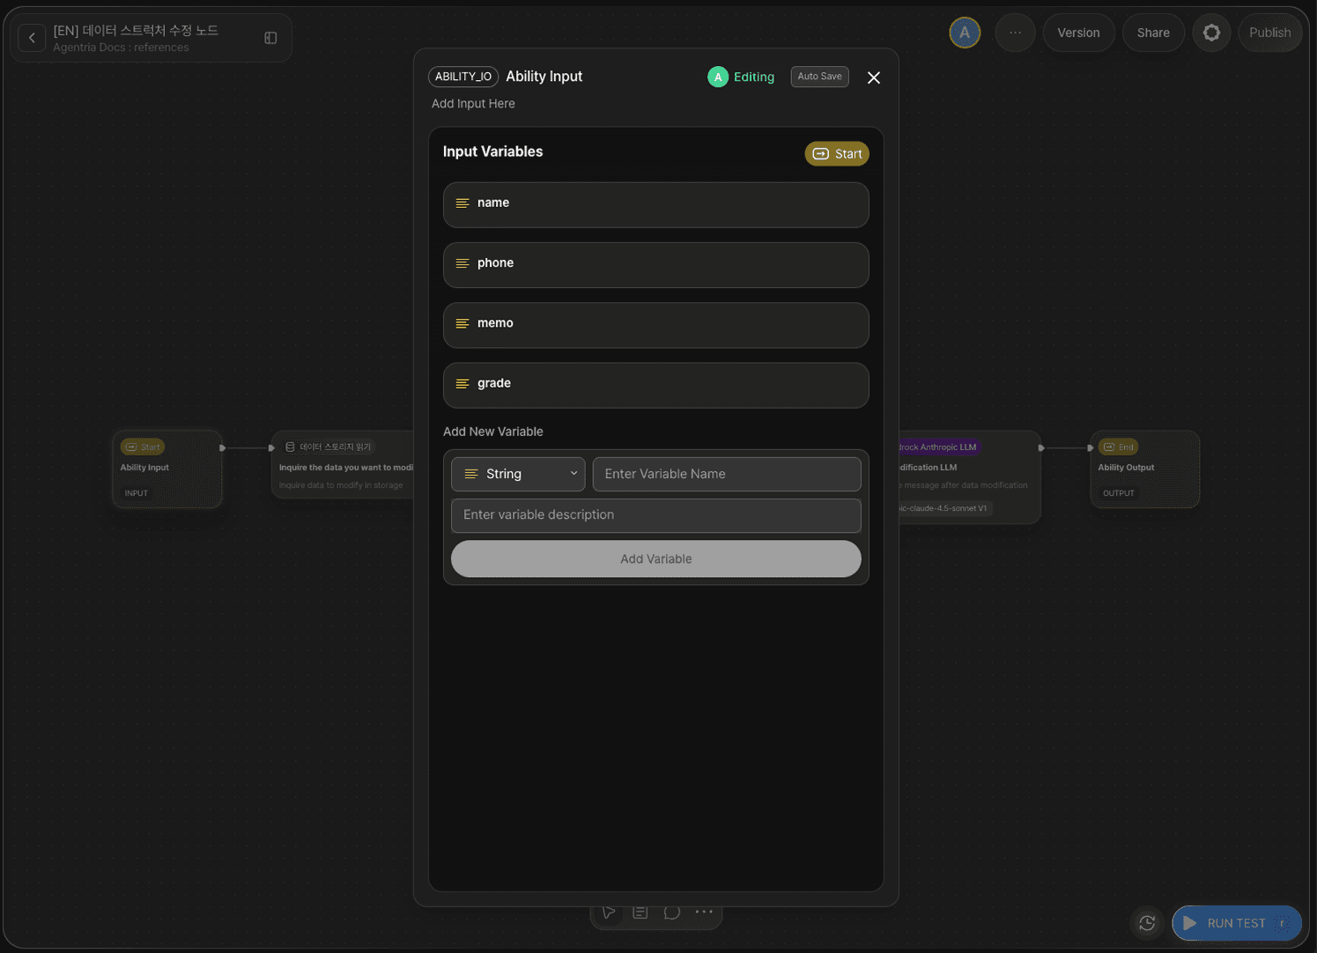This screenshot has height=953, width=1317.
Task: Click the RUN TEST button
Action: pyautogui.click(x=1236, y=923)
